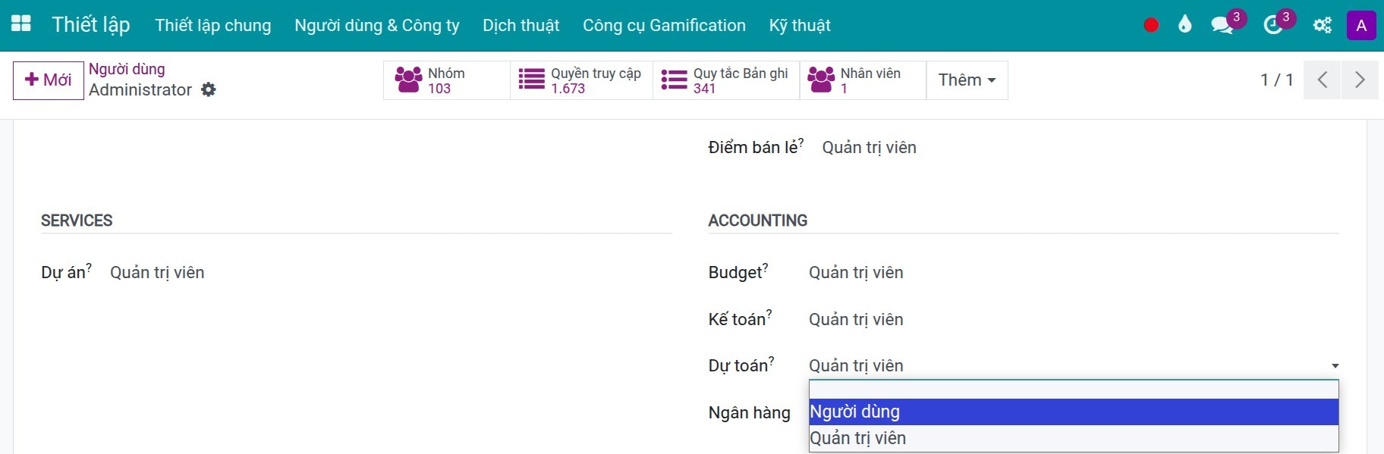
Task: Open the apps grid home menu icon
Action: (x=21, y=24)
